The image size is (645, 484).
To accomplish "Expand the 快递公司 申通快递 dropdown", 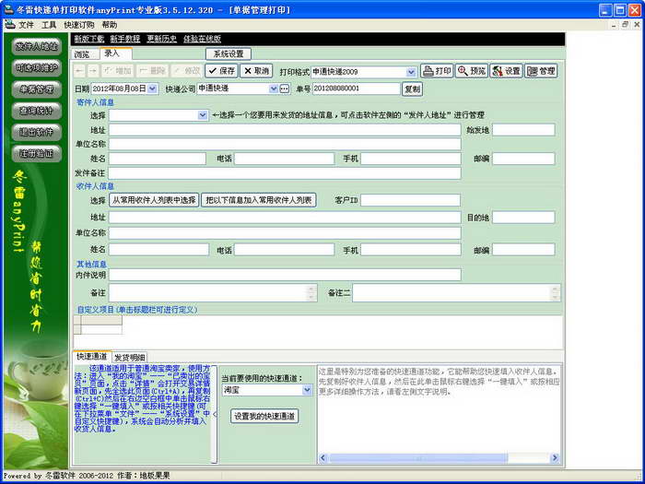I will pos(273,89).
